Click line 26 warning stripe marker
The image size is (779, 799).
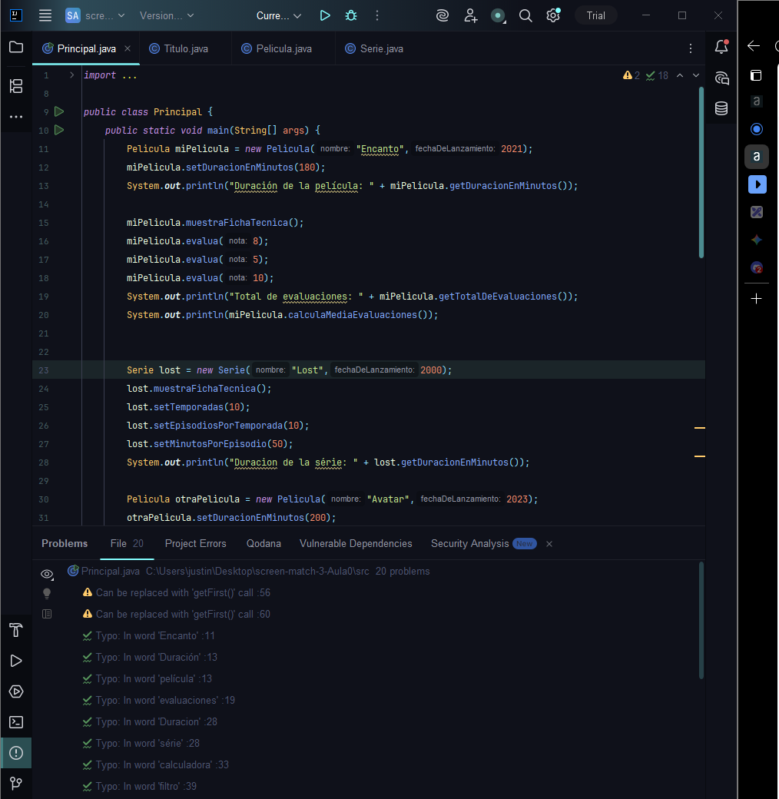[700, 428]
